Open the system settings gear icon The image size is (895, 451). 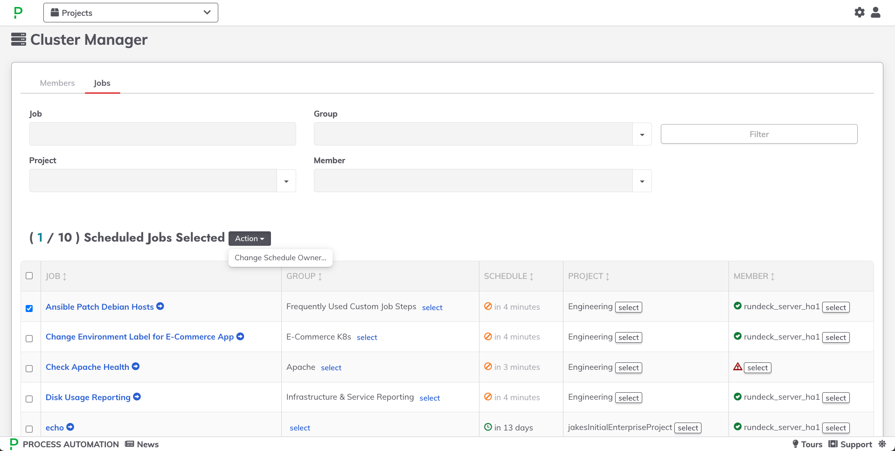pos(859,13)
